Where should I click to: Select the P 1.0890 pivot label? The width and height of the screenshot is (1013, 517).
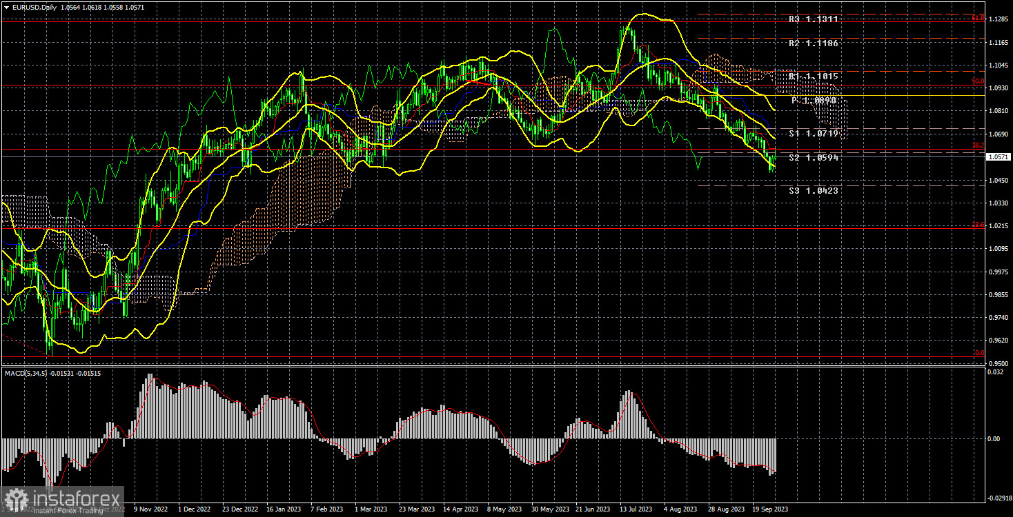[814, 101]
